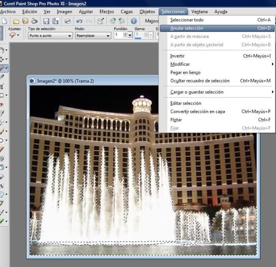This screenshot has width=276, height=267.
Task: Select the Preset Shape speech-bubble tool
Action: 2,194
